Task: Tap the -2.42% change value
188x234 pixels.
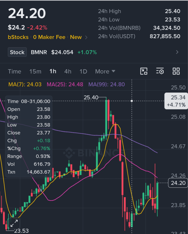Action: pos(37,28)
